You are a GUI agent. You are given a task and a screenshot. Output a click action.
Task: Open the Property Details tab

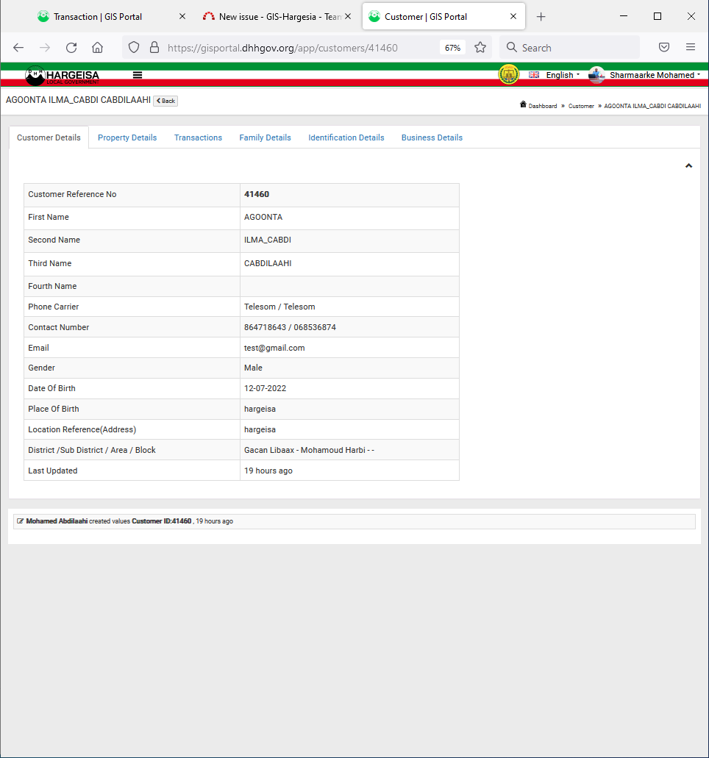[127, 137]
